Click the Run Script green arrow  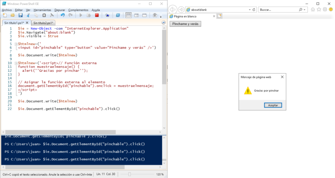[x=80, y=15]
